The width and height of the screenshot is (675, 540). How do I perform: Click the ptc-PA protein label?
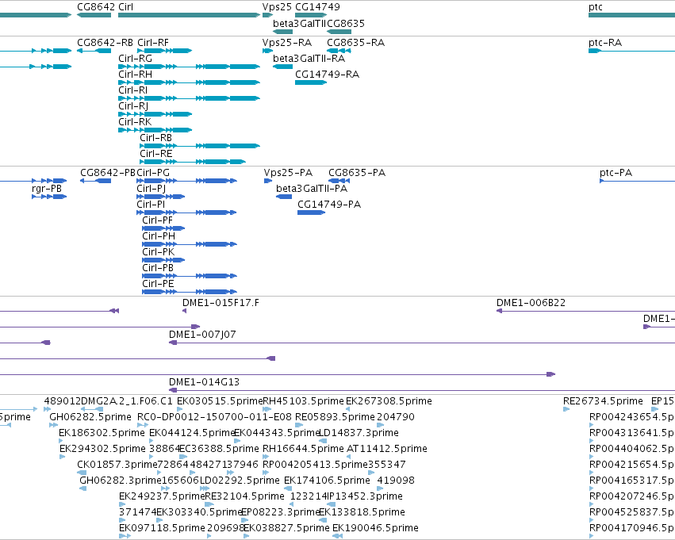616,173
